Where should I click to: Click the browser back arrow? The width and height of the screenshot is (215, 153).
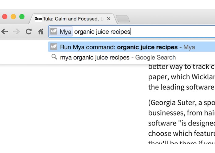click(5, 32)
